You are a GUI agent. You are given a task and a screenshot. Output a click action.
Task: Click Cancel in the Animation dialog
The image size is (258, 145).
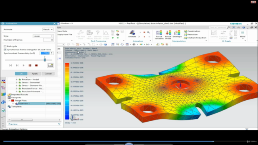[x=48, y=74]
